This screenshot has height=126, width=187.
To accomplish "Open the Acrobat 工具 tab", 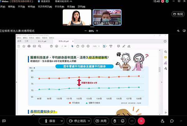I will point(26,41).
